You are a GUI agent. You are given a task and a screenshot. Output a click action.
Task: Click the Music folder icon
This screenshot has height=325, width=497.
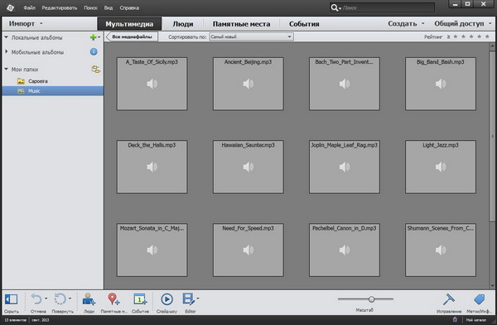point(21,91)
